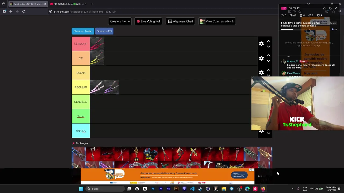Select the REGULAR tier label
Viewport: 344px width, 193px height.
[81, 87]
